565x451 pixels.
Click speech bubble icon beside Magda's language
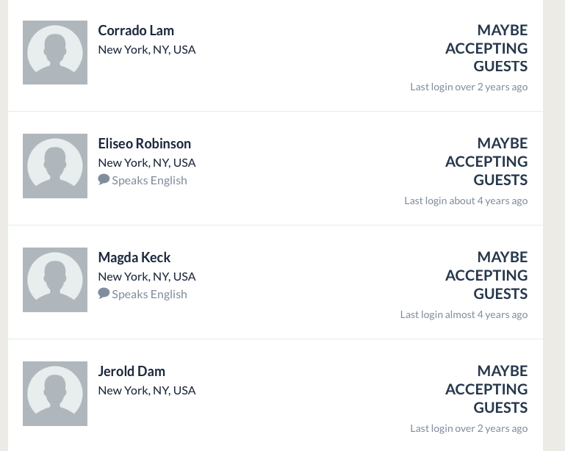[x=104, y=294]
